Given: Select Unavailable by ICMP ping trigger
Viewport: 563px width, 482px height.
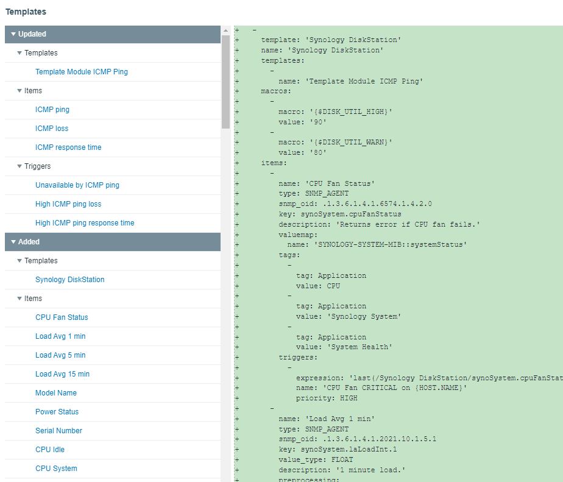Looking at the screenshot, I should pyautogui.click(x=77, y=185).
